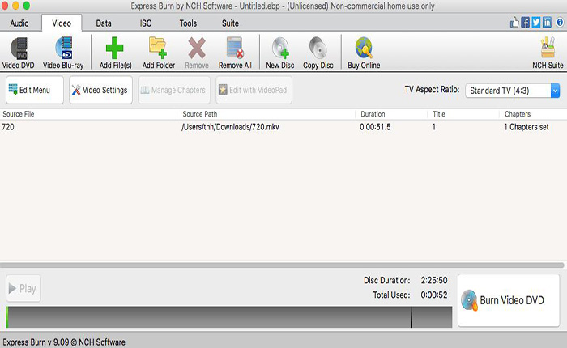
Task: Open the Suite tab
Action: (230, 23)
